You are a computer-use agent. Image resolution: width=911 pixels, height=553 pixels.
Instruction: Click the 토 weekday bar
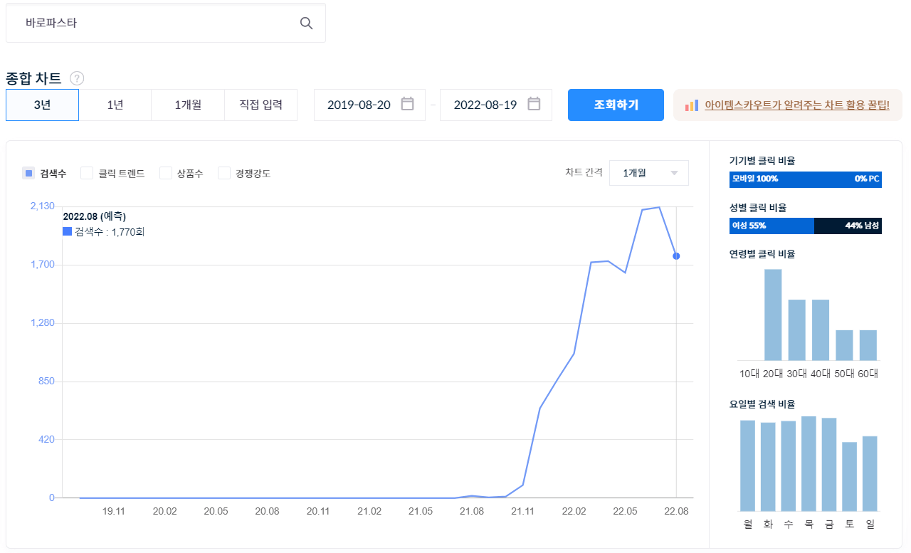click(x=849, y=476)
